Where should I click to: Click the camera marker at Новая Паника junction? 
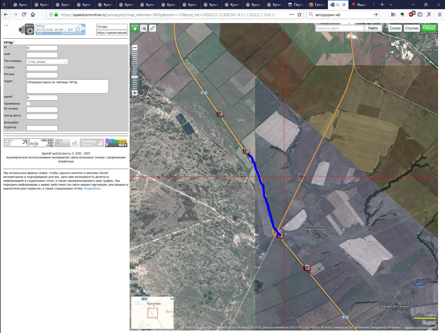click(280, 235)
